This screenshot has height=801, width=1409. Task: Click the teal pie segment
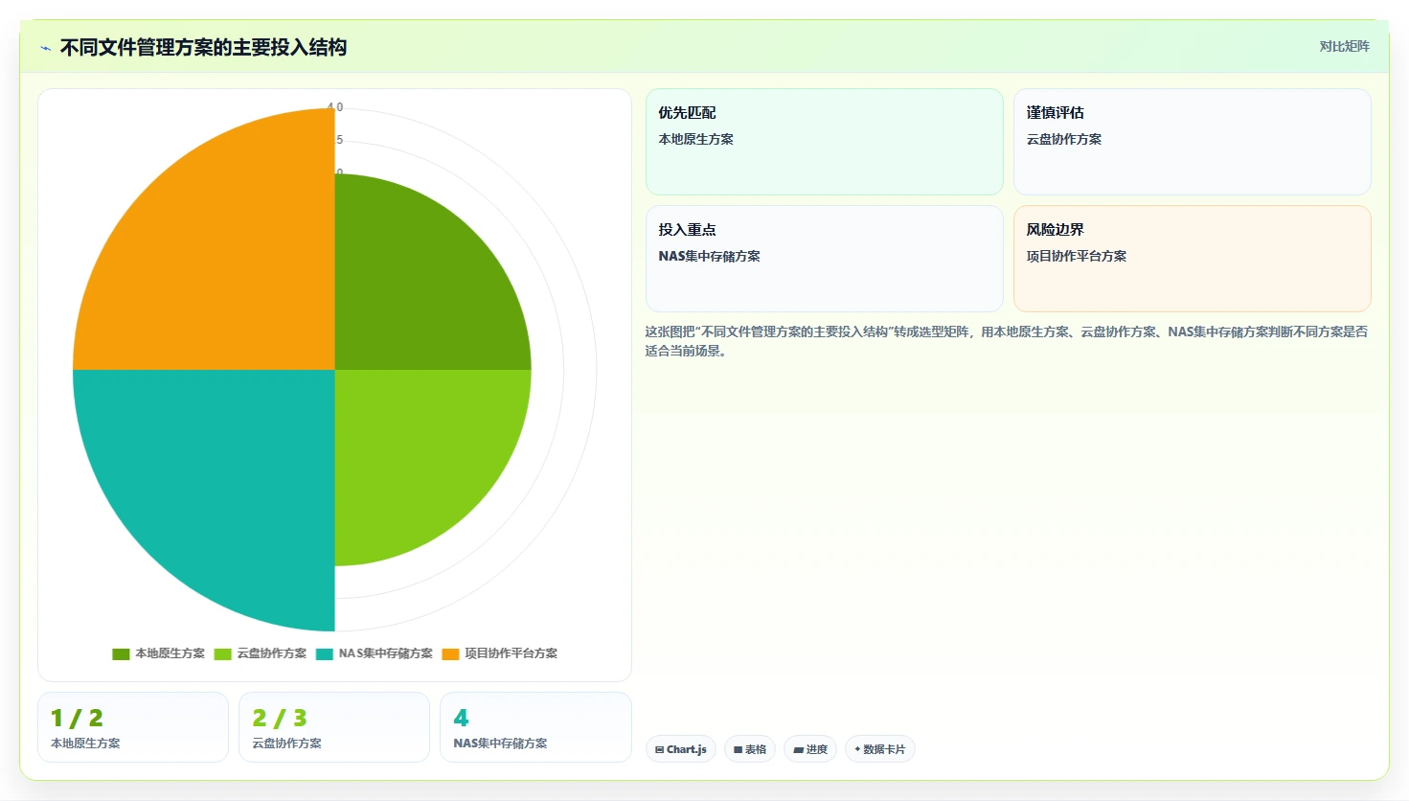204,500
